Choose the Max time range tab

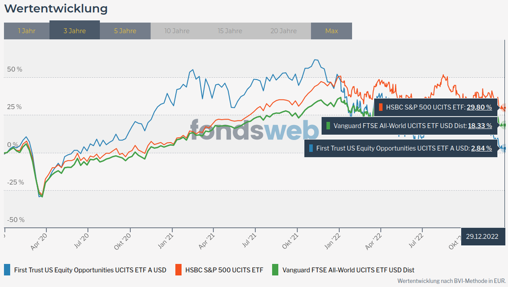[x=331, y=31]
